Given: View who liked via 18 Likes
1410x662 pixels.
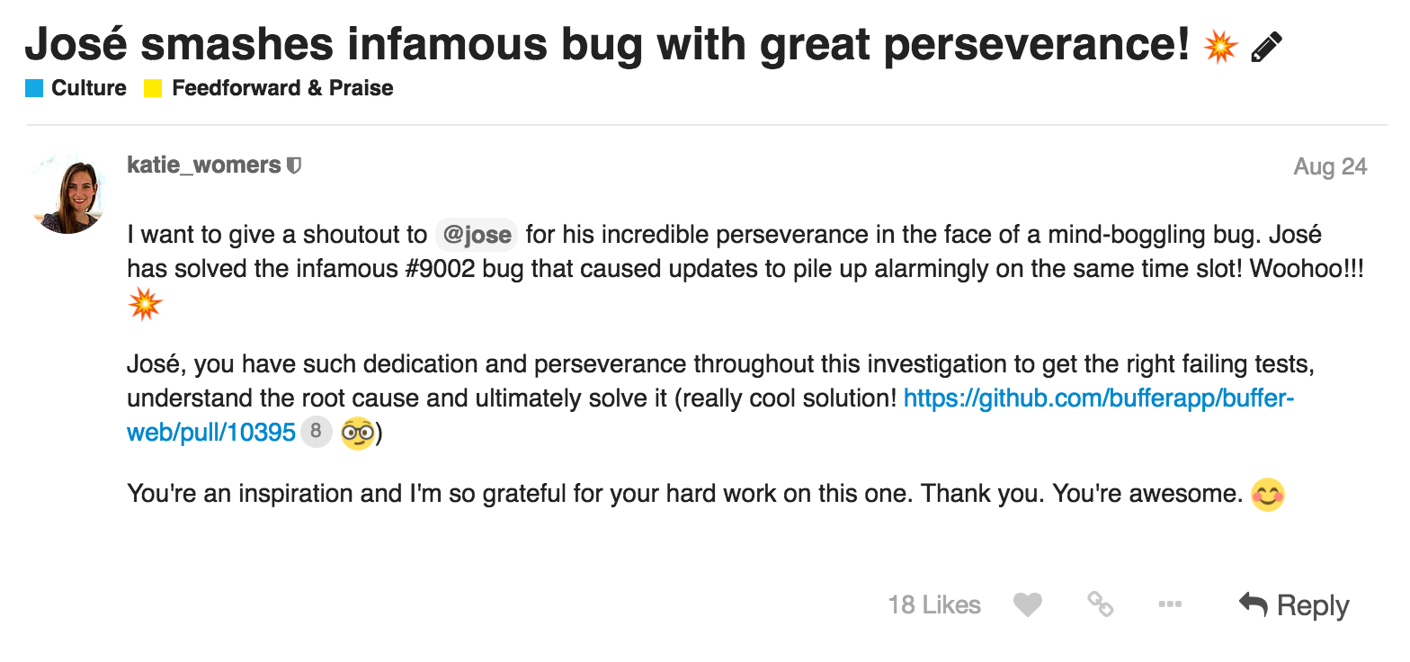Looking at the screenshot, I should click(934, 605).
